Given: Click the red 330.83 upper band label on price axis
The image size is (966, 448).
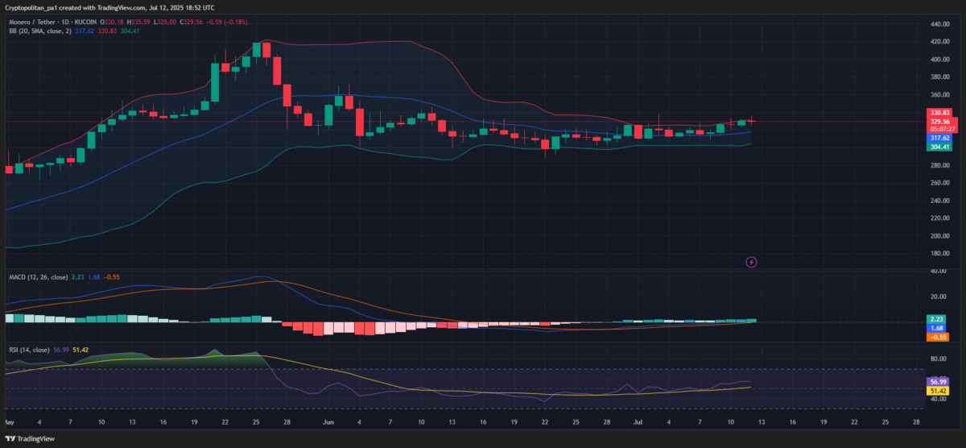Looking at the screenshot, I should [940, 113].
